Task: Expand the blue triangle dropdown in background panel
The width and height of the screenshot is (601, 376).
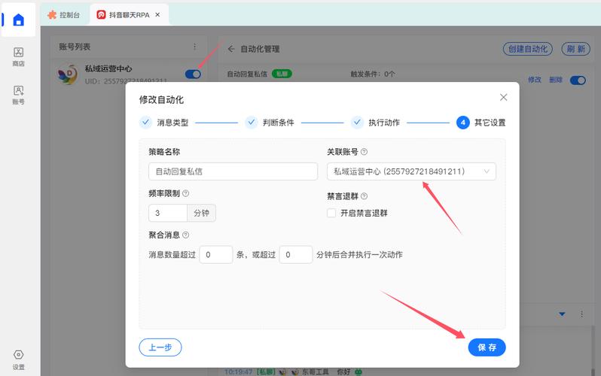Action: pos(562,314)
